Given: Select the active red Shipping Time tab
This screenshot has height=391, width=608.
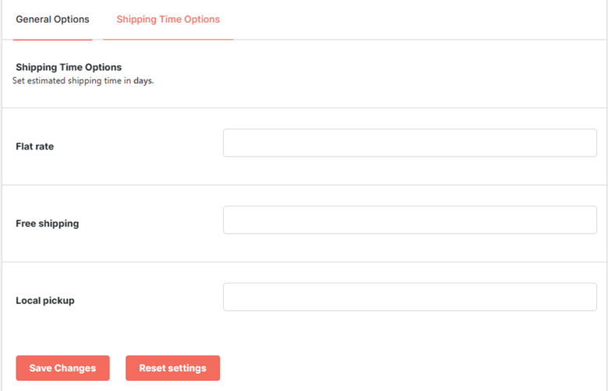Looking at the screenshot, I should click(x=168, y=19).
